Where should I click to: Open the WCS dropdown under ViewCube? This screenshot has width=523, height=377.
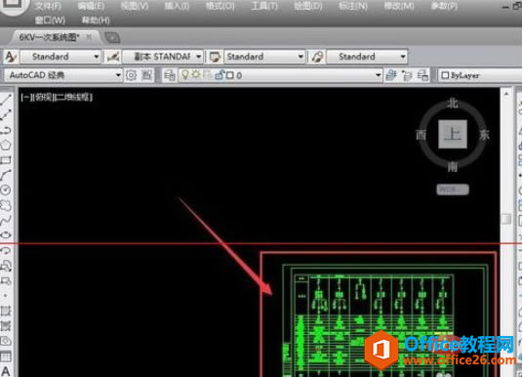tap(453, 189)
